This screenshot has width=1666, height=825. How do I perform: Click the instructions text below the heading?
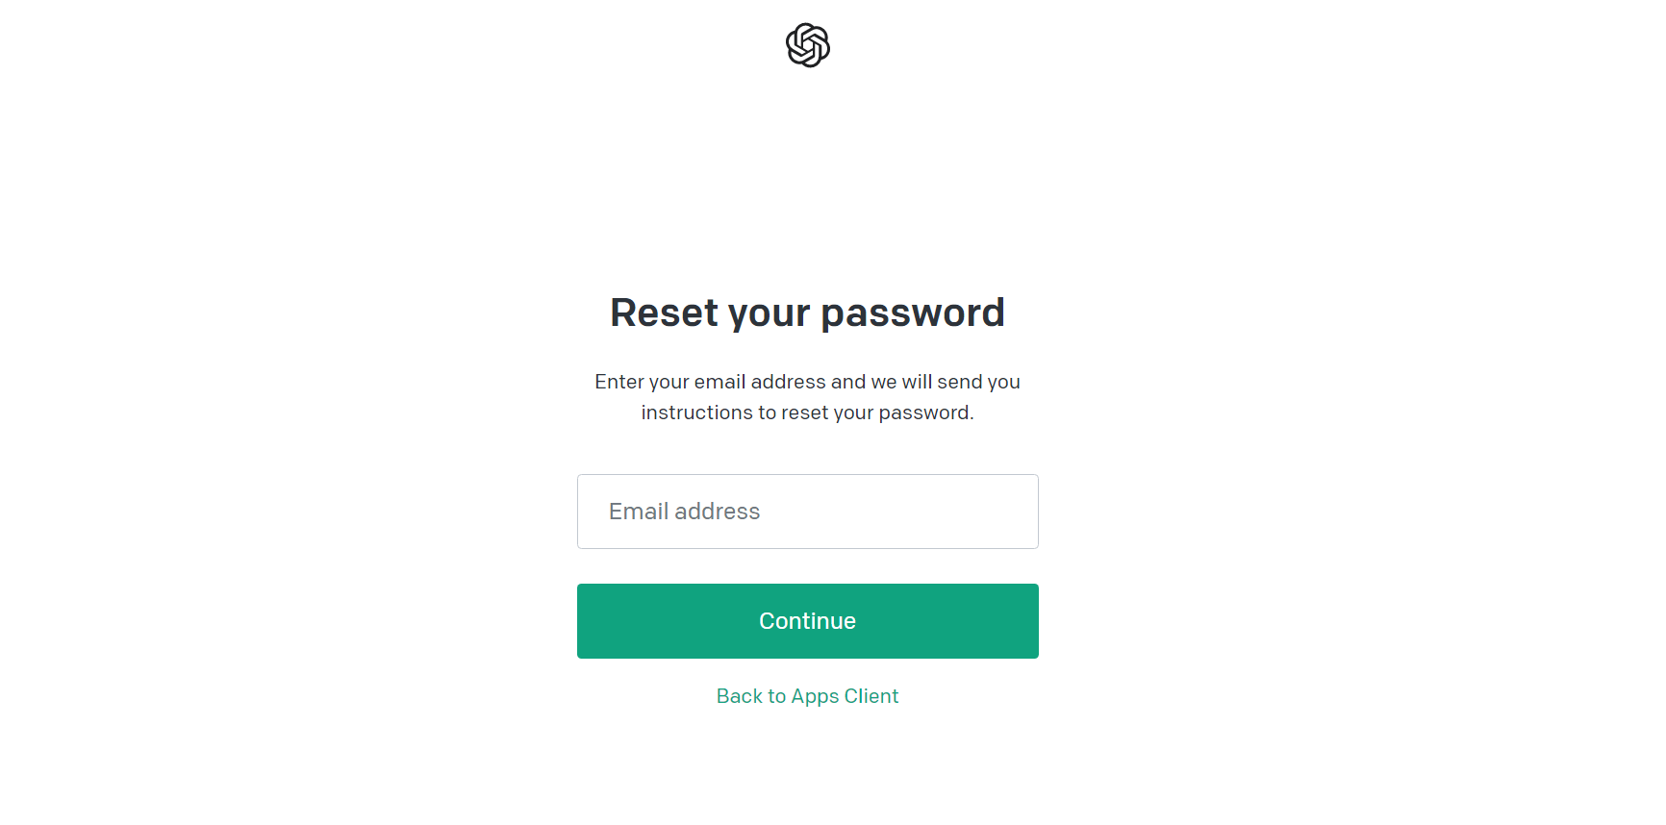point(807,397)
